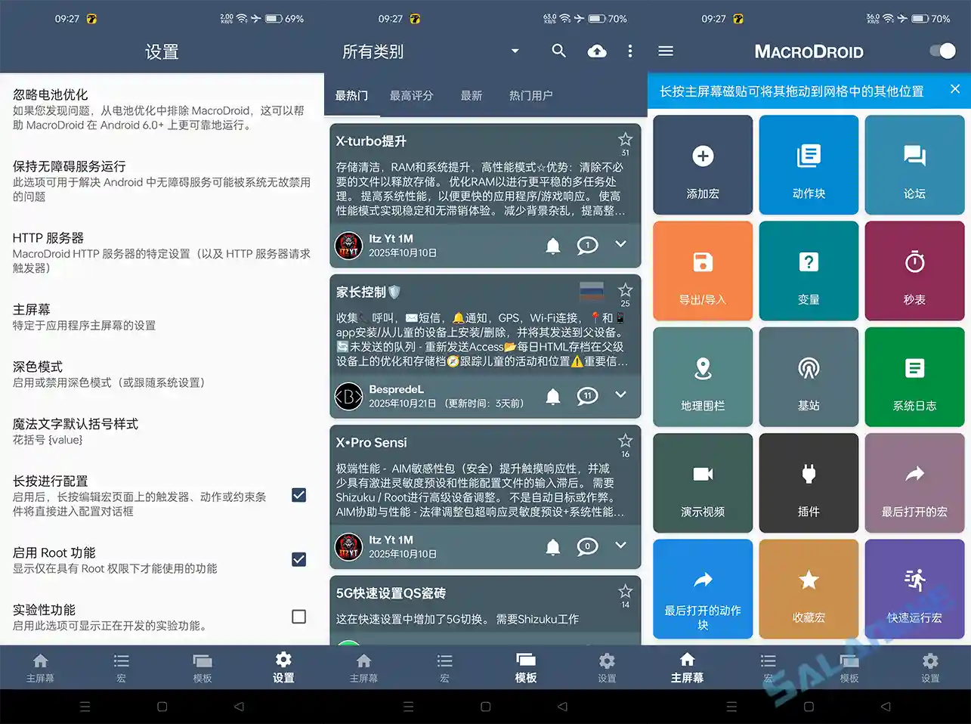Open the 收藏宏 (Favorite Macros) tile
This screenshot has height=724, width=971.
[809, 589]
